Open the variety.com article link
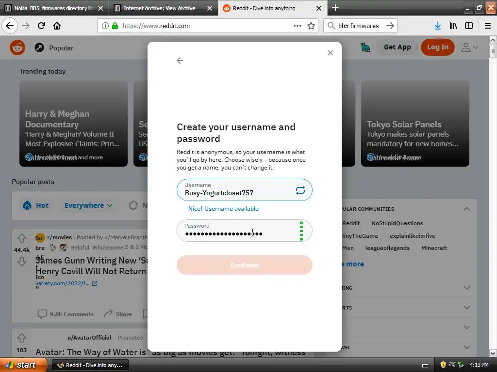The width and height of the screenshot is (497, 372). point(66,283)
